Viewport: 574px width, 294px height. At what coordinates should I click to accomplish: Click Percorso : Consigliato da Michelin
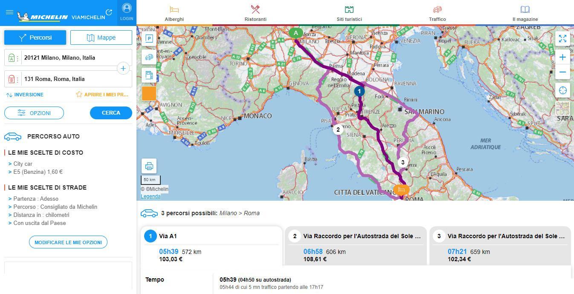[55, 207]
